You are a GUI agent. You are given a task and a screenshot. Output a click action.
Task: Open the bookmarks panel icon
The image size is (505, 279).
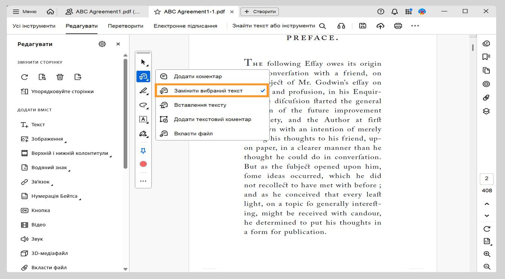[487, 57]
